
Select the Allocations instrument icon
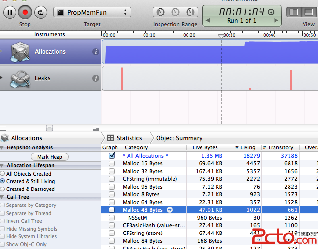pyautogui.click(x=20, y=52)
